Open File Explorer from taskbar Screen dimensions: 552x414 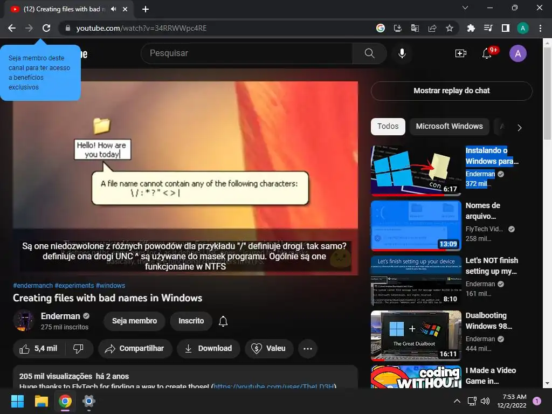point(41,401)
